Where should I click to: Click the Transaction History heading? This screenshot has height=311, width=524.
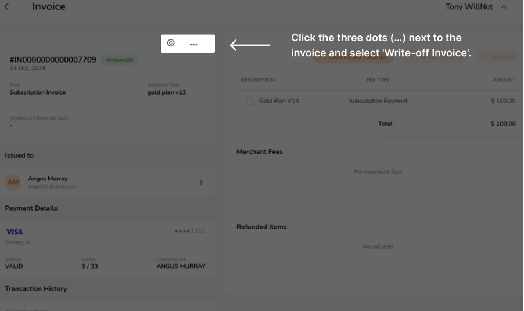coord(36,288)
